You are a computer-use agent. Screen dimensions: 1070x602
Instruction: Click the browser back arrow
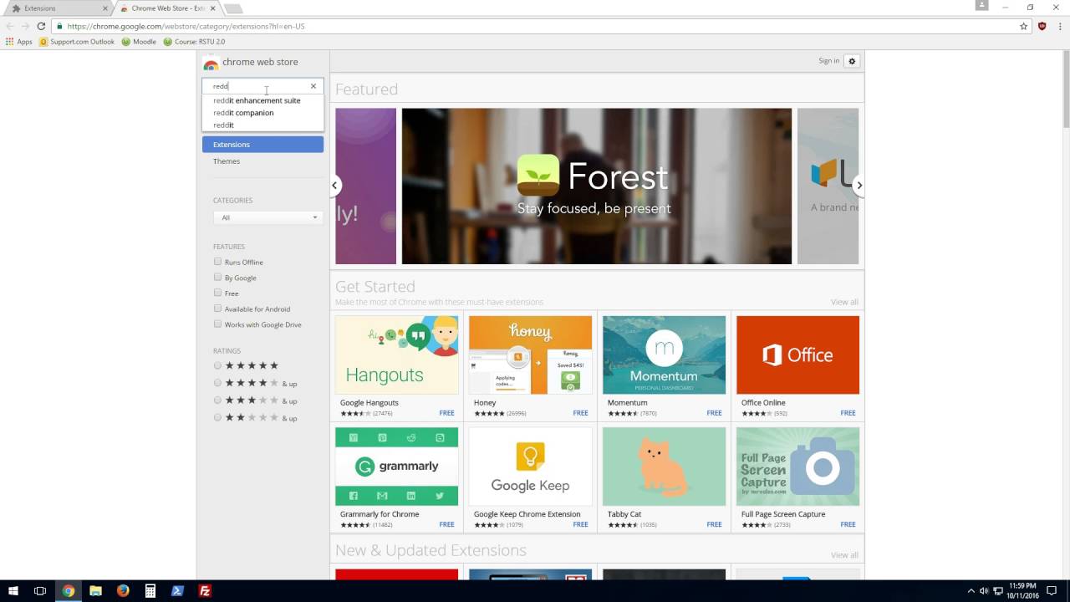[10, 26]
